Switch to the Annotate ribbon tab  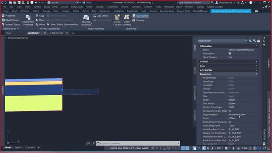(x=25, y=11)
